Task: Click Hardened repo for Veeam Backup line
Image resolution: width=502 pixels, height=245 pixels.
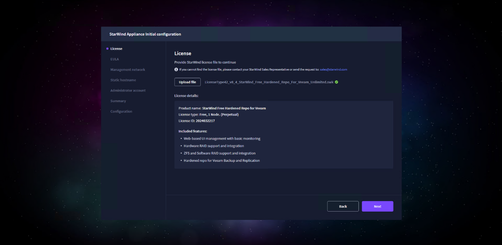Action: (x=222, y=160)
